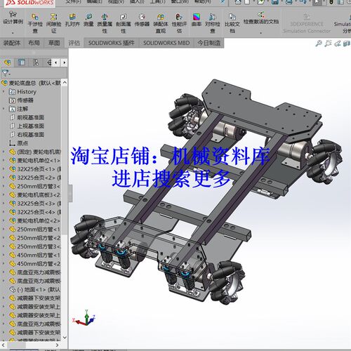Launch the 孔对齐 hole alignment check

tap(72, 20)
